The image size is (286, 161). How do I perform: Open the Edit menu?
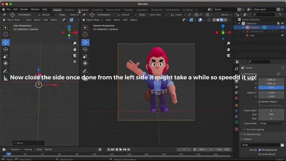tap(16, 9)
